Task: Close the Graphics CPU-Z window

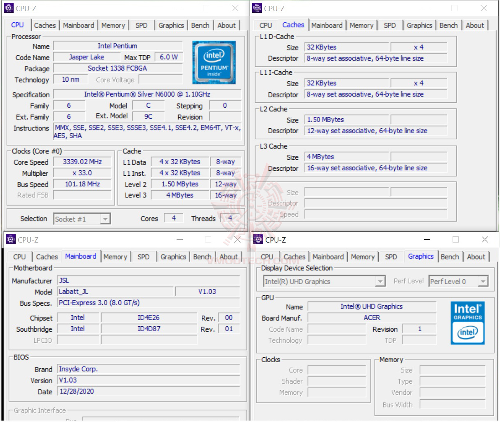Action: [x=485, y=239]
